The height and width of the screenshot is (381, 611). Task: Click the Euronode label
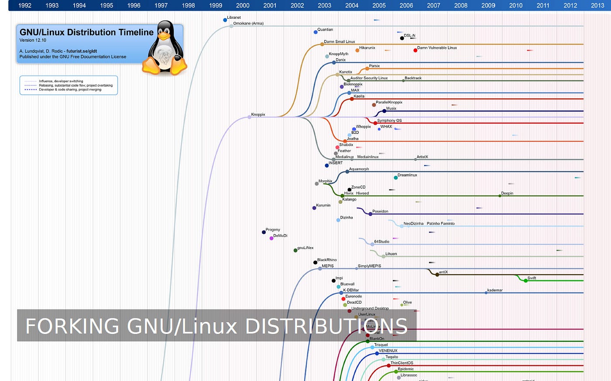tap(354, 297)
